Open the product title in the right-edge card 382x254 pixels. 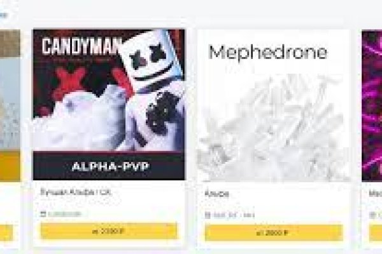click(376, 194)
